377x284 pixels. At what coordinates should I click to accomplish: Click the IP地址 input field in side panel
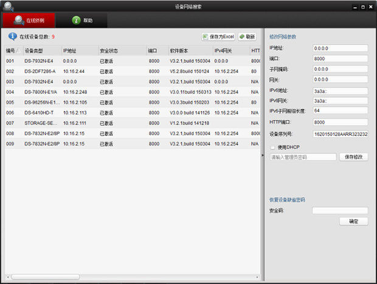[x=341, y=48]
